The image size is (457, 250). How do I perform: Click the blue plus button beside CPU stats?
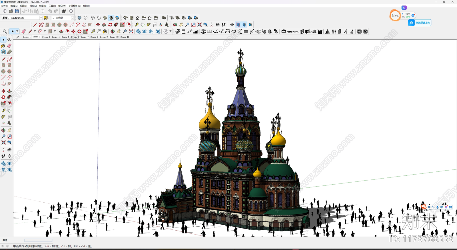tap(413, 15)
